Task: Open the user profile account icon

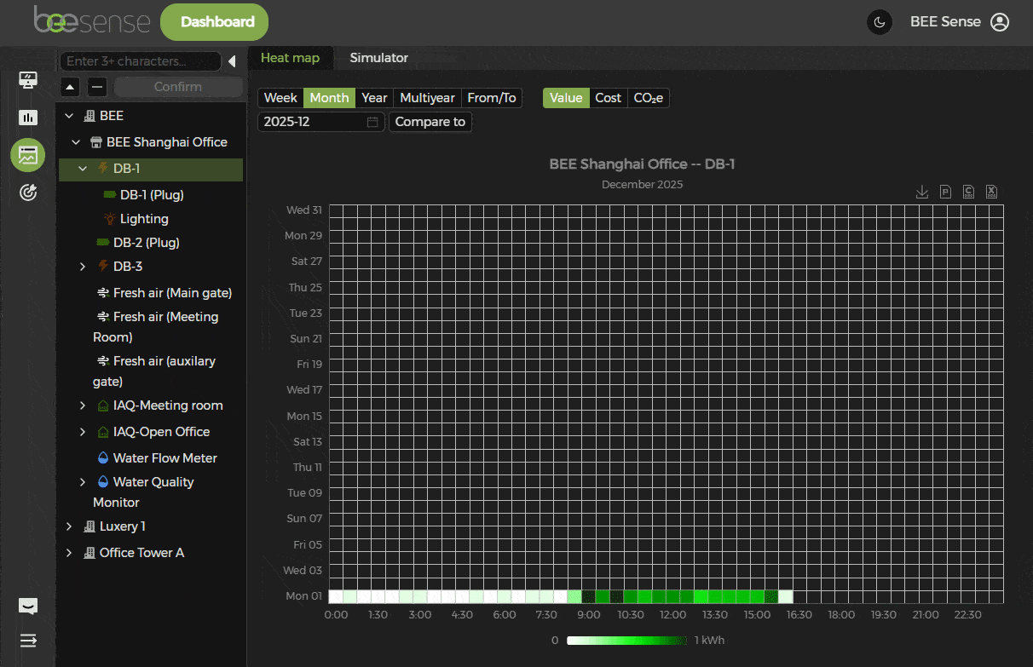Action: (1000, 22)
